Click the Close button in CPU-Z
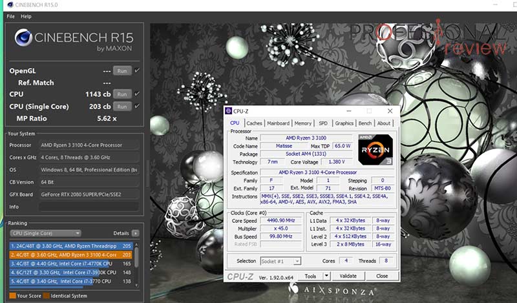 382,276
